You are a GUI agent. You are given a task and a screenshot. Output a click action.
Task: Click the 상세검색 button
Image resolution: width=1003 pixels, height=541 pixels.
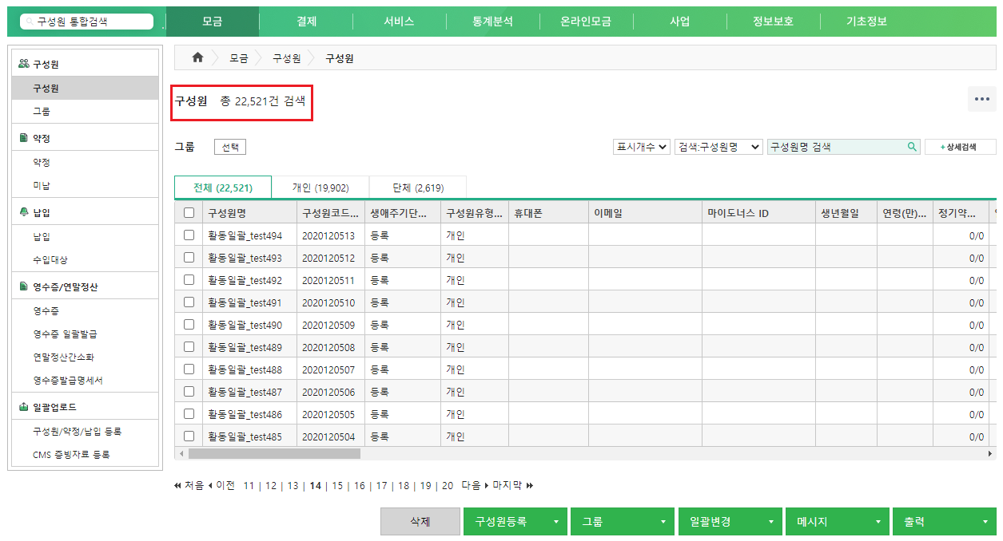point(961,147)
